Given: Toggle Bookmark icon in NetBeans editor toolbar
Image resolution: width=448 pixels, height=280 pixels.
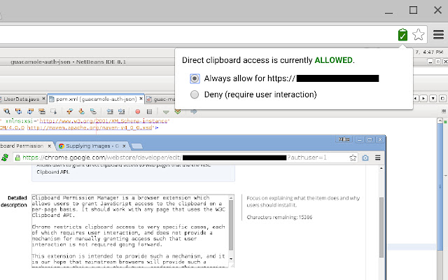Looking at the screenshot, I should pos(93,111).
